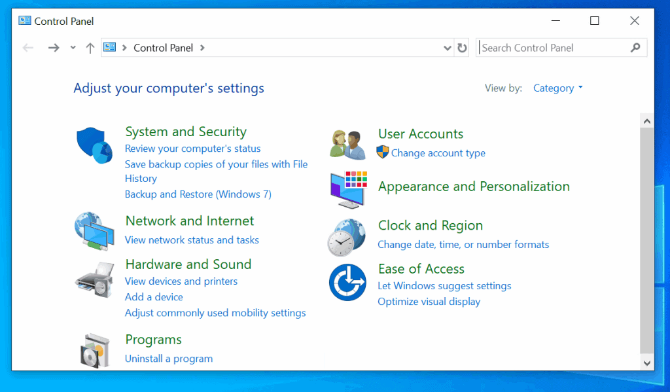Select Uninstall a program

point(169,359)
